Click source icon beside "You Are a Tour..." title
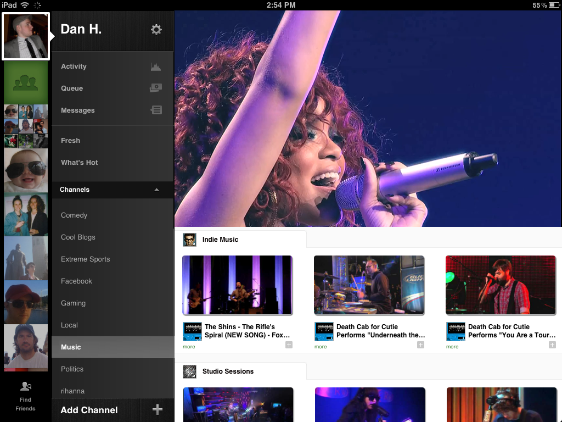The width and height of the screenshot is (562, 422). pyautogui.click(x=456, y=331)
